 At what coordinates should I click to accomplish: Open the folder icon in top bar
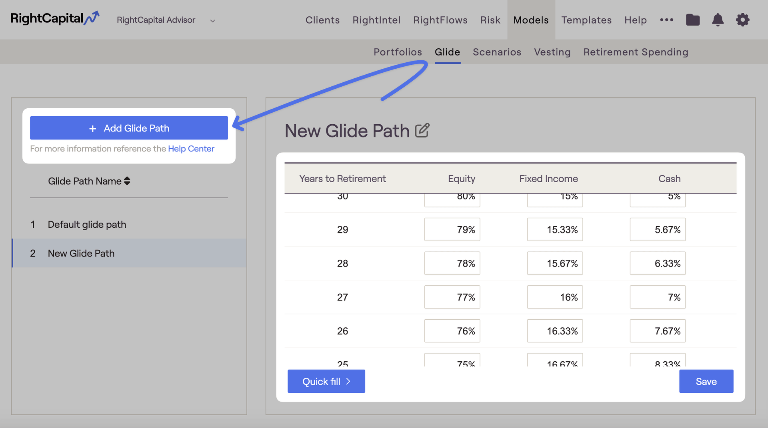693,20
